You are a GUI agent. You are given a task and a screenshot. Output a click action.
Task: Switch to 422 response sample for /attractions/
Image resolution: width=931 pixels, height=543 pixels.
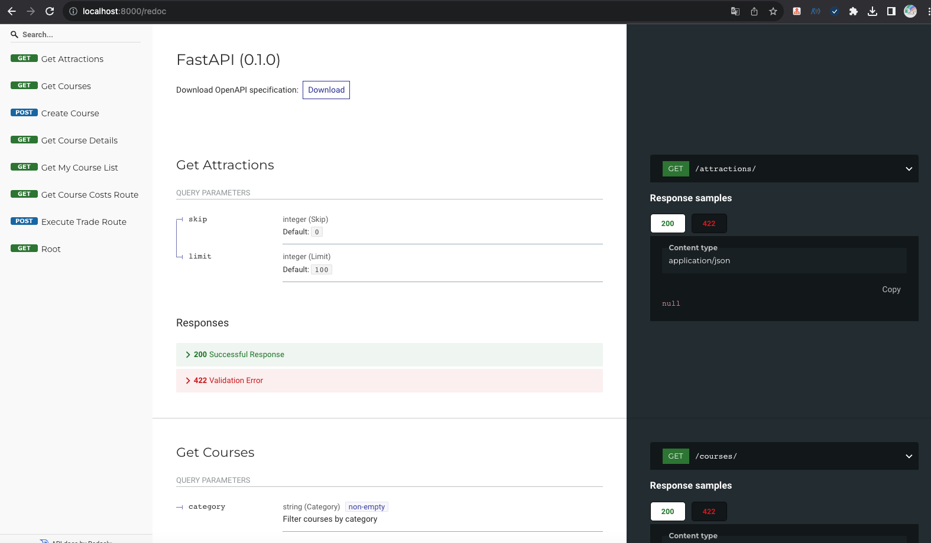pos(709,224)
